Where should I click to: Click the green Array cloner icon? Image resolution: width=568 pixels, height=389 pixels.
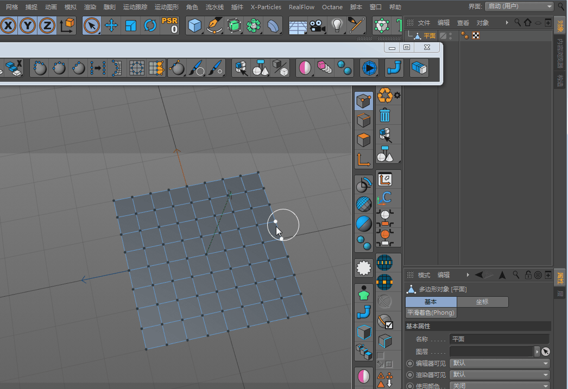(x=254, y=25)
